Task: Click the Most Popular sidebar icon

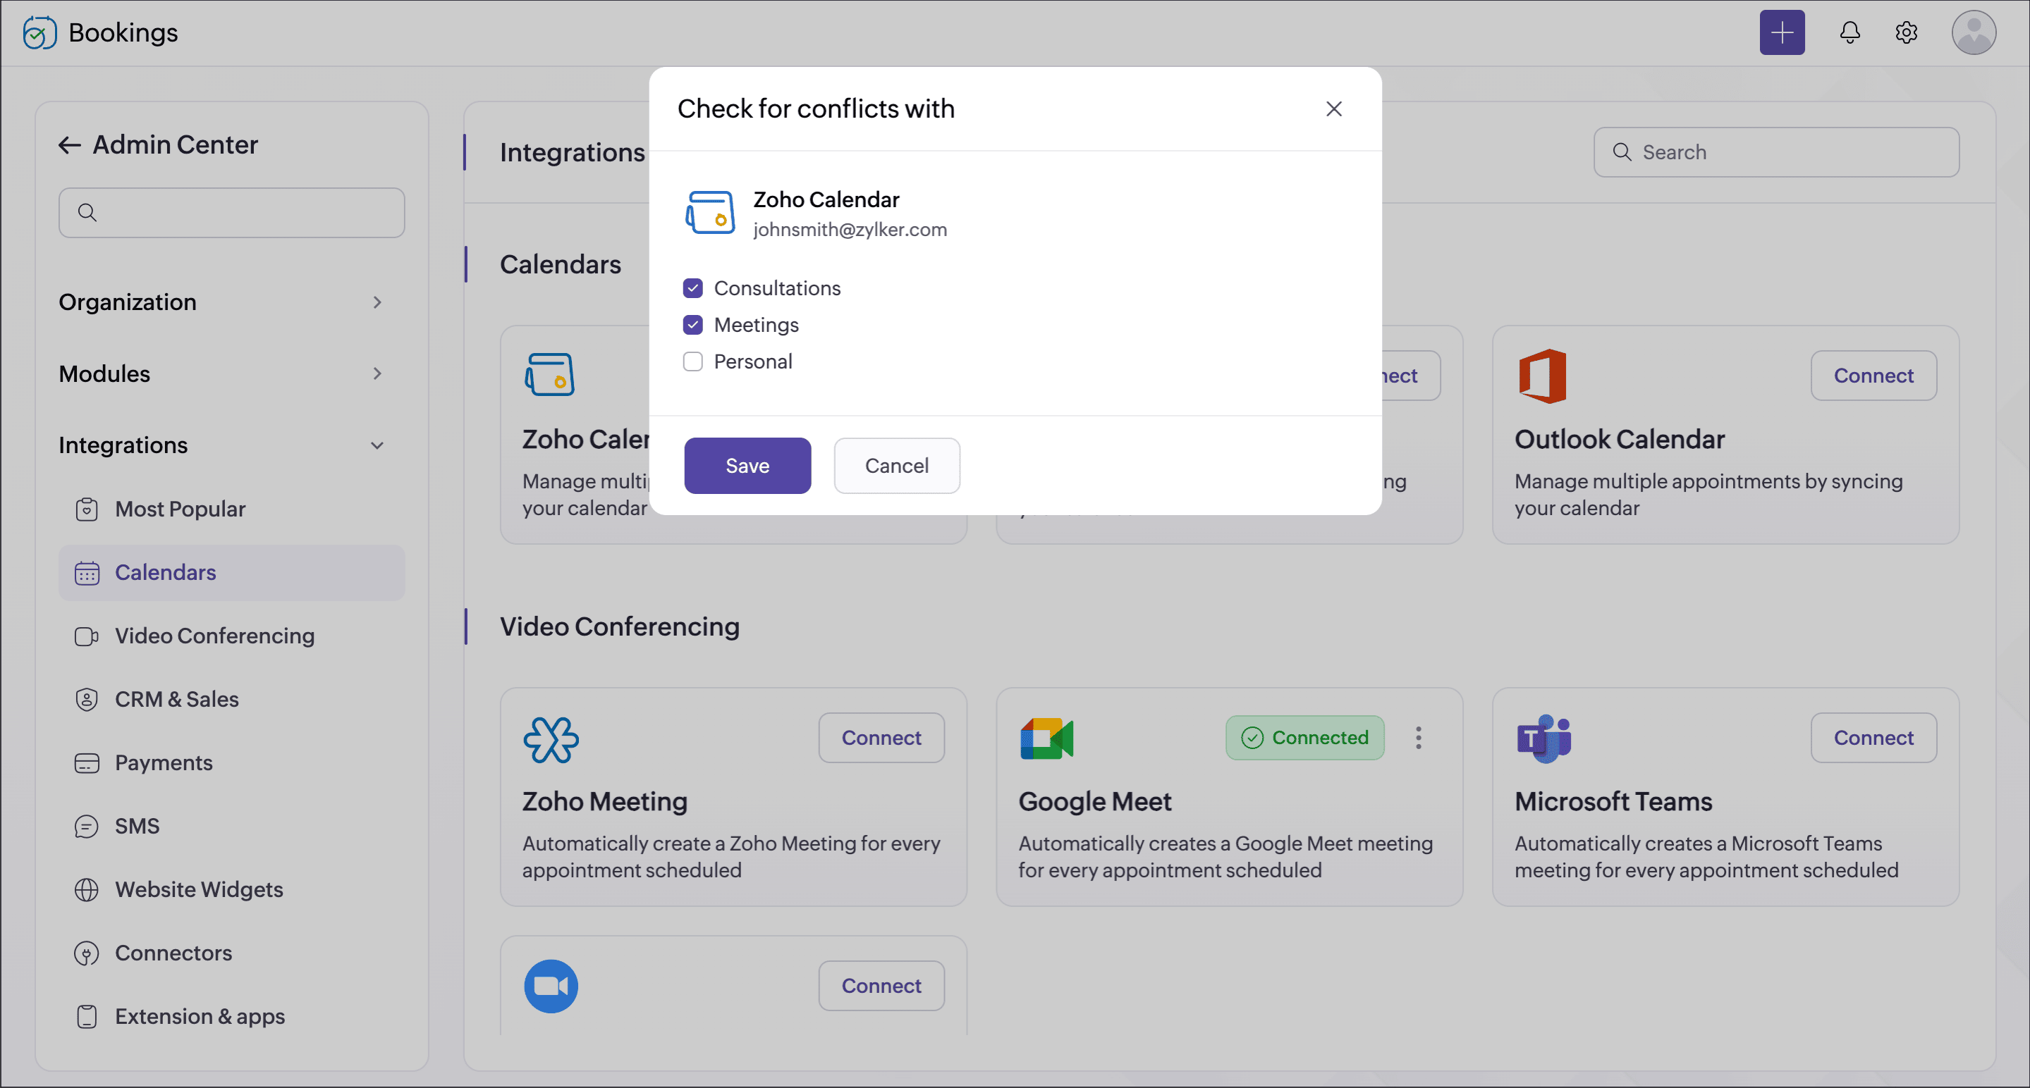Action: pos(87,509)
